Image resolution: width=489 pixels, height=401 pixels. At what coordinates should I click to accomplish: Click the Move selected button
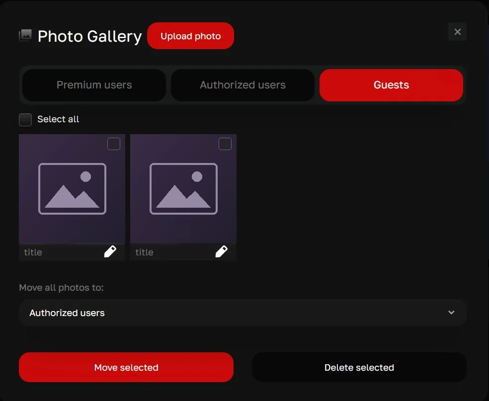126,367
